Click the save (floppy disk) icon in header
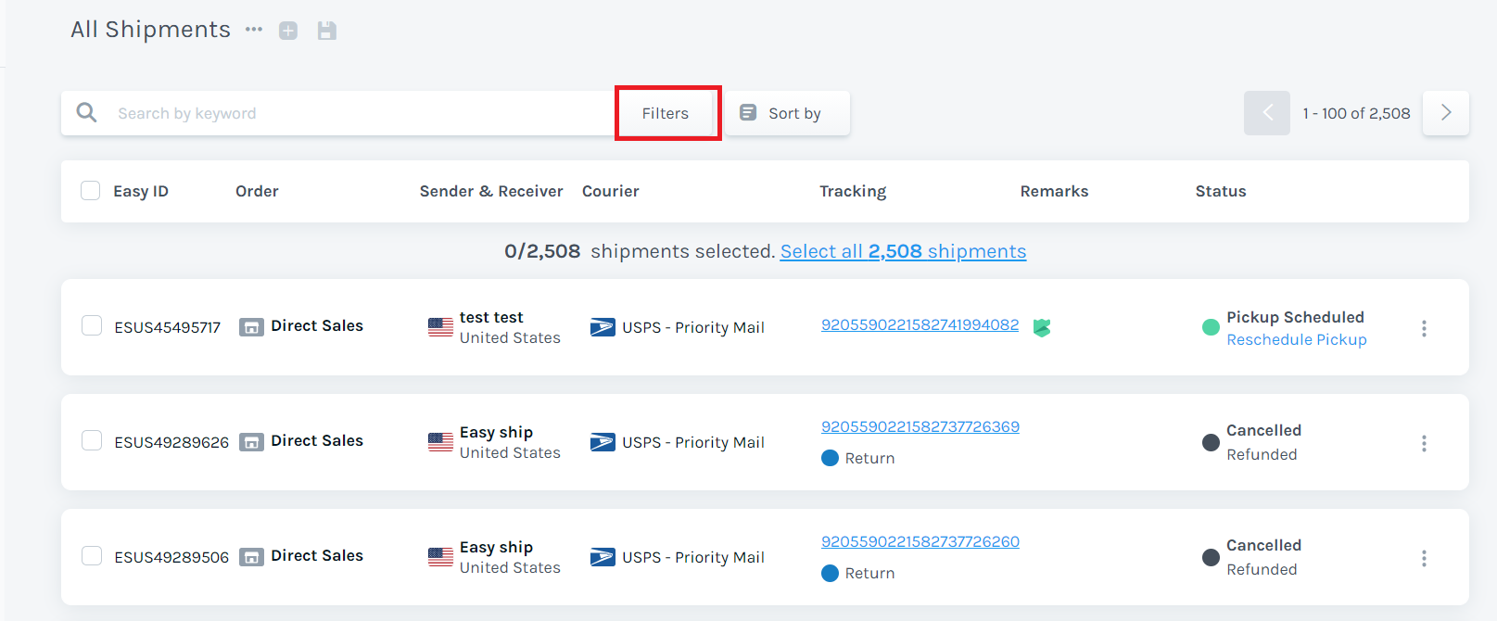 326,31
